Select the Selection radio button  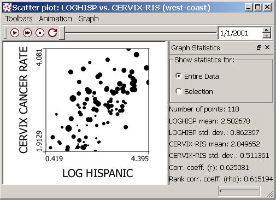pos(179,91)
